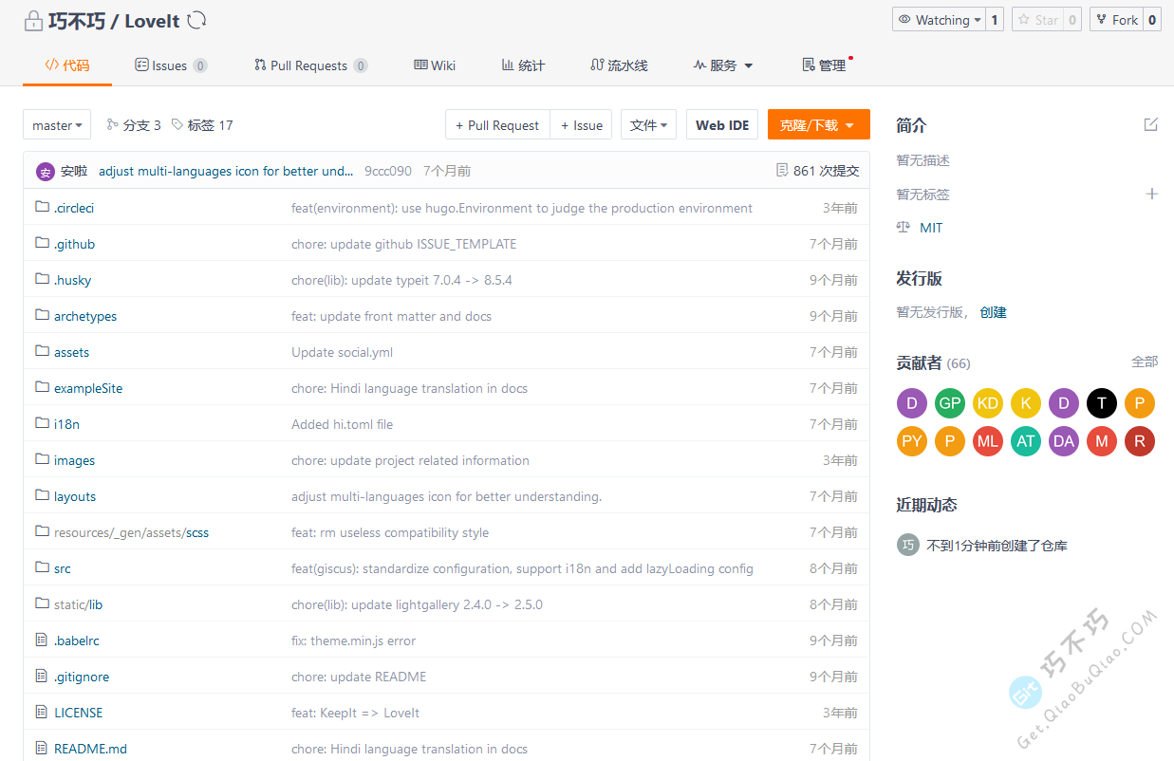Click the black T contributor avatar
1174x761 pixels.
coord(1101,403)
